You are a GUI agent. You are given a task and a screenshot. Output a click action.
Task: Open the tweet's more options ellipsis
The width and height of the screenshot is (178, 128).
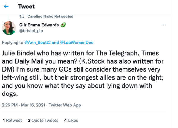(163, 25)
